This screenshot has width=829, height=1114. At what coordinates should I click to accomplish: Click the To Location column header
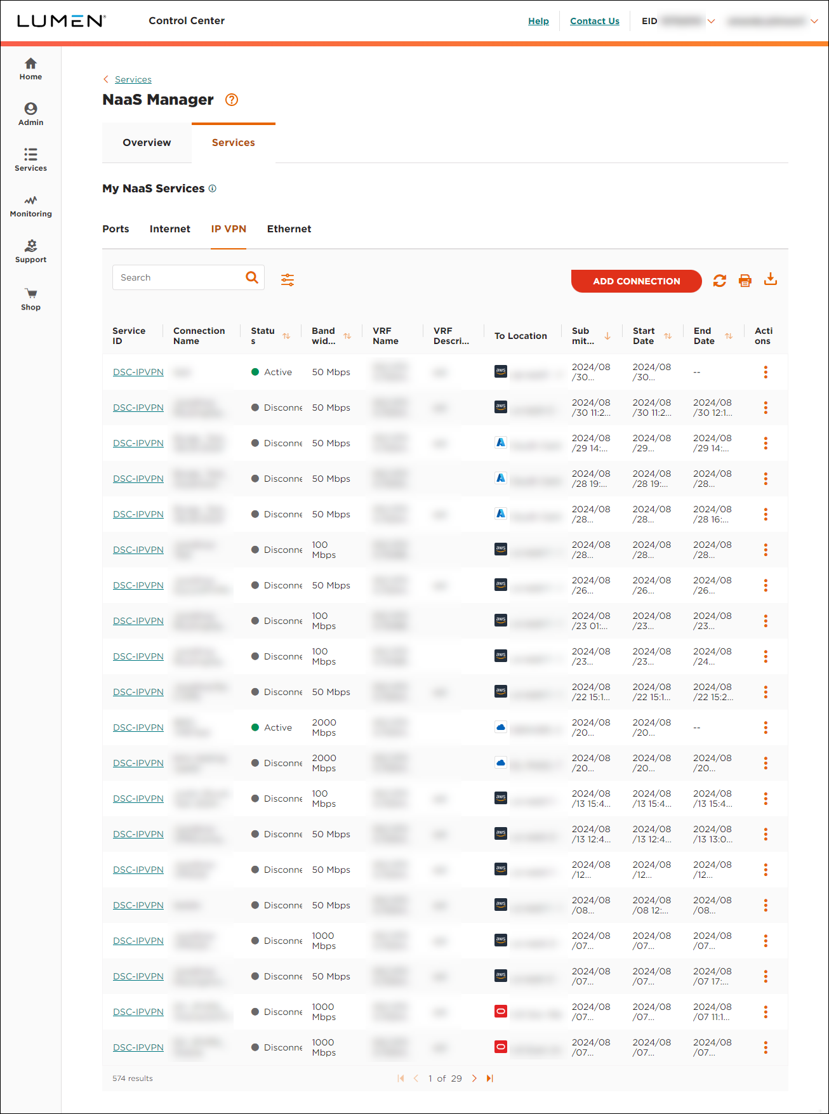point(521,336)
